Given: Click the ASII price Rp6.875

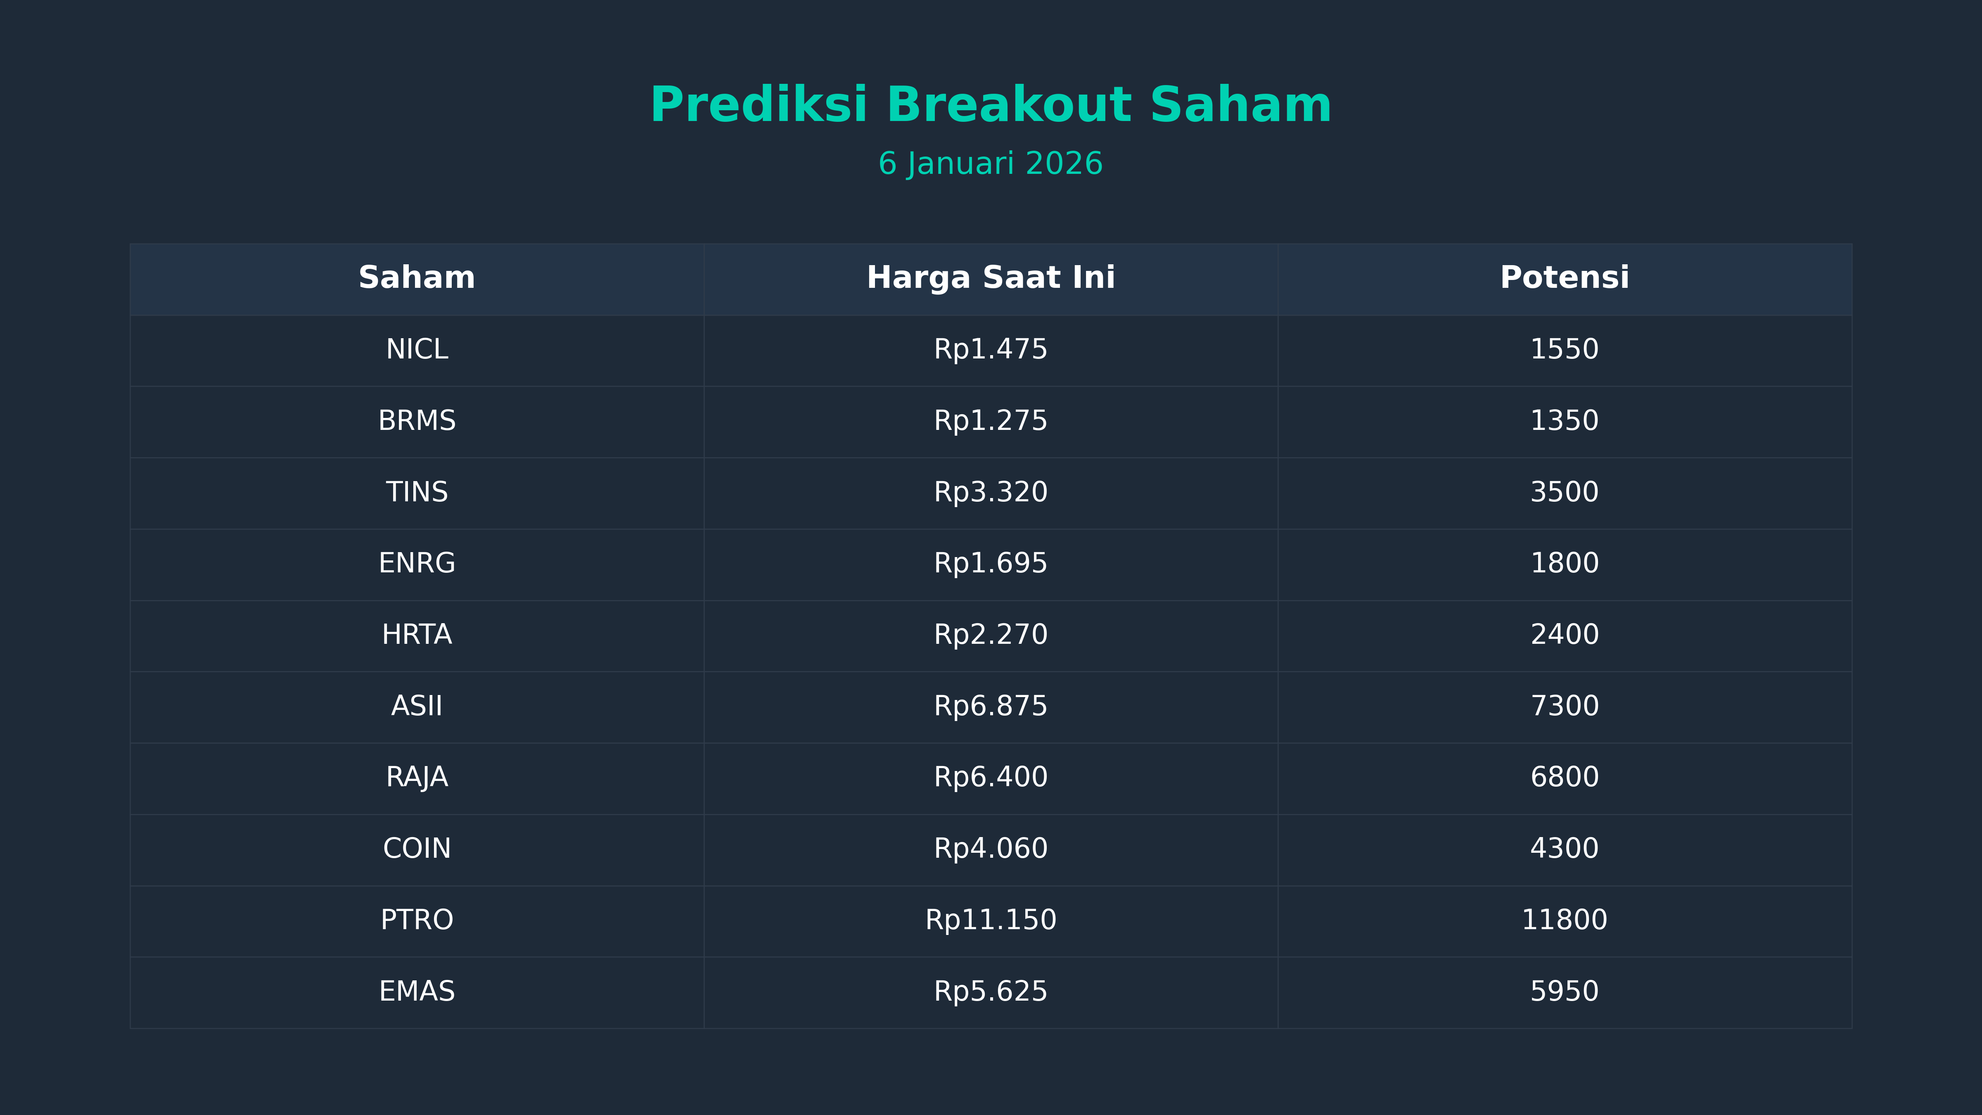Looking at the screenshot, I should point(990,707).
